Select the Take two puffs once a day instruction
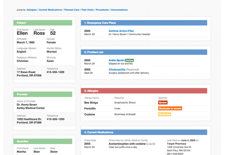The height and width of the screenshot is (155, 225). 123,147
